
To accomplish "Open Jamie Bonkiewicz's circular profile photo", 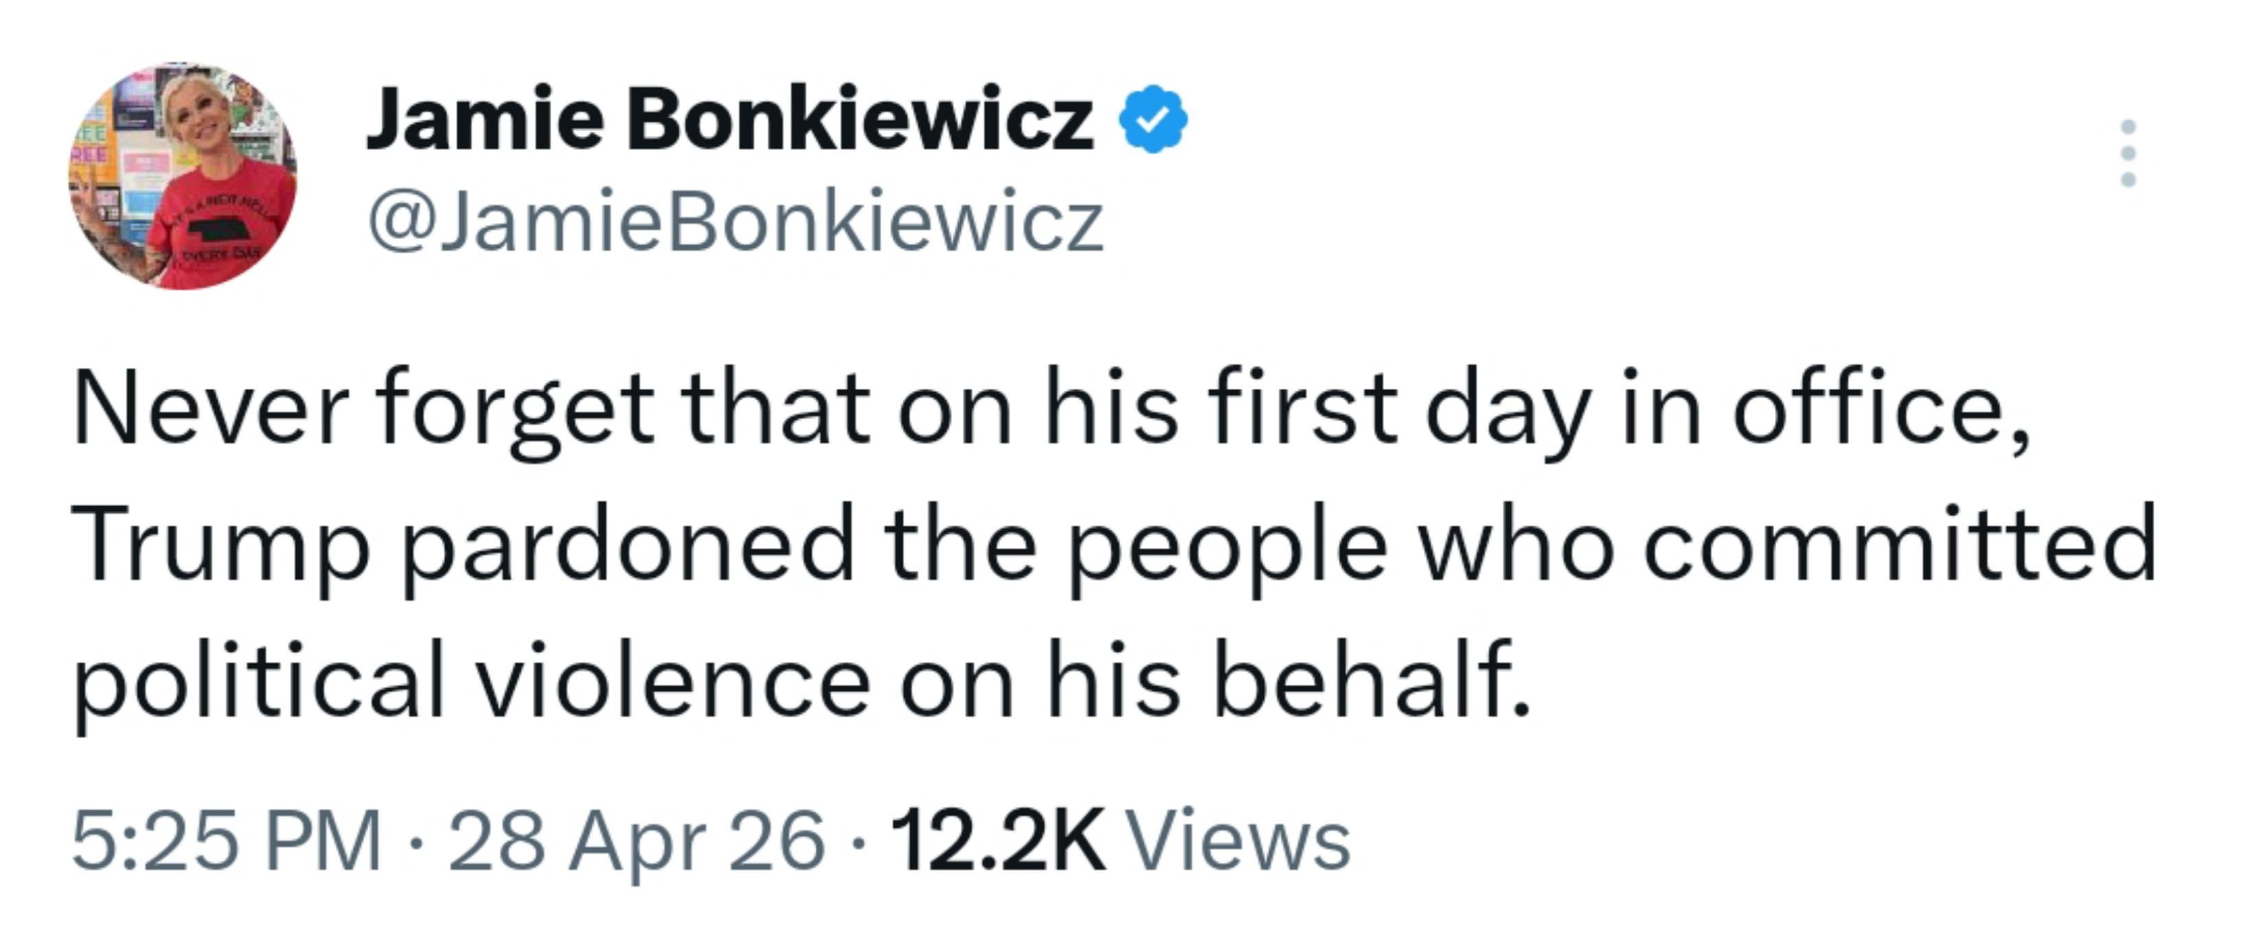I will pos(183,176).
